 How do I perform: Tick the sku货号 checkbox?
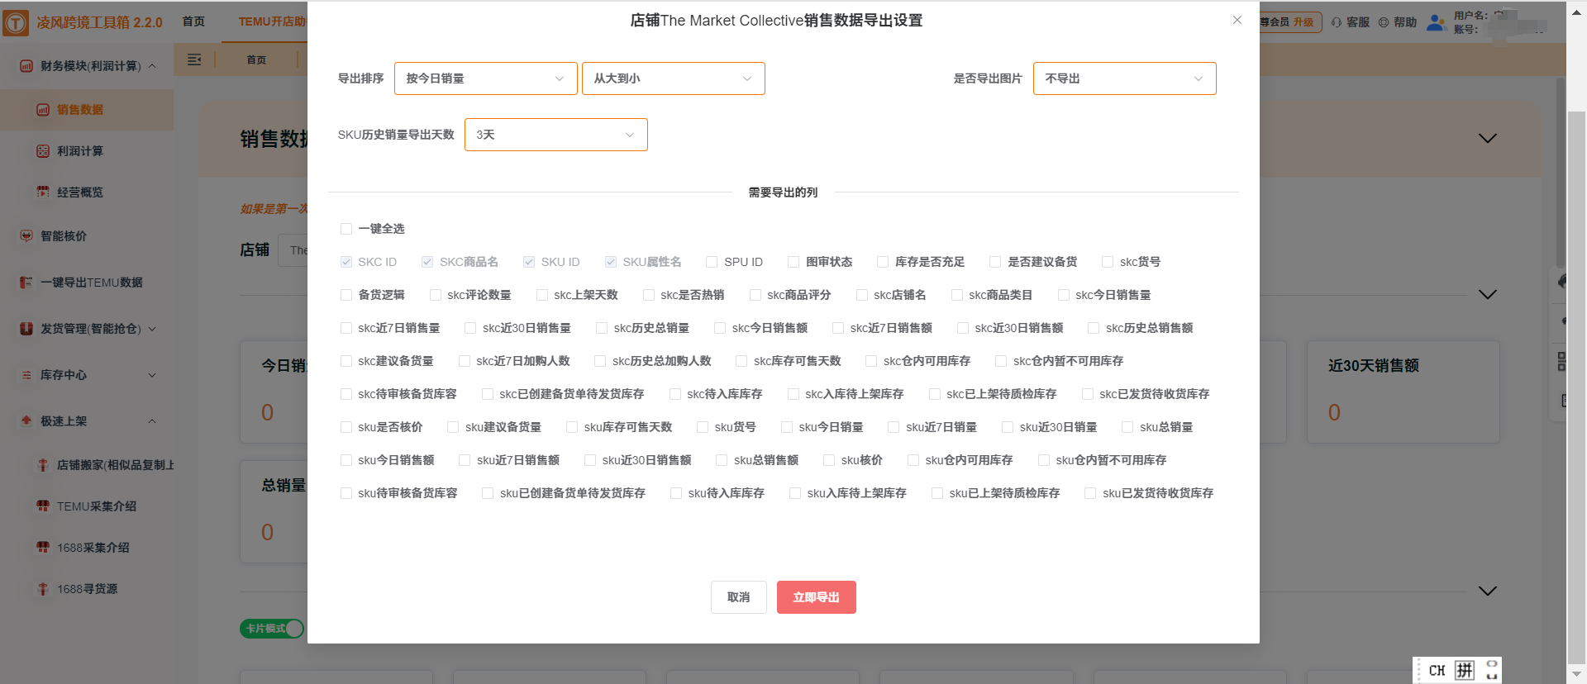(x=703, y=427)
